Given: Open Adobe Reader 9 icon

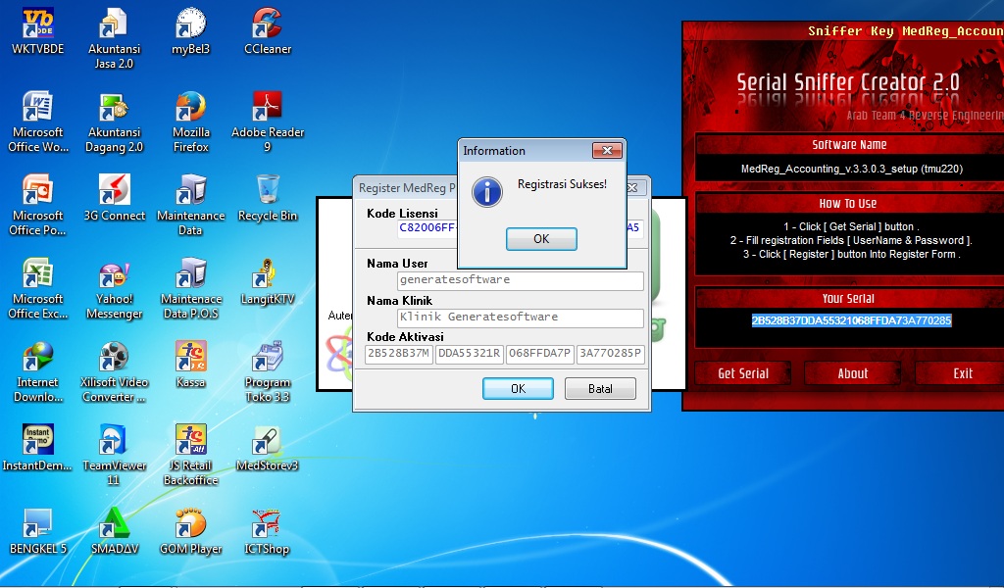Looking at the screenshot, I should click(x=268, y=122).
